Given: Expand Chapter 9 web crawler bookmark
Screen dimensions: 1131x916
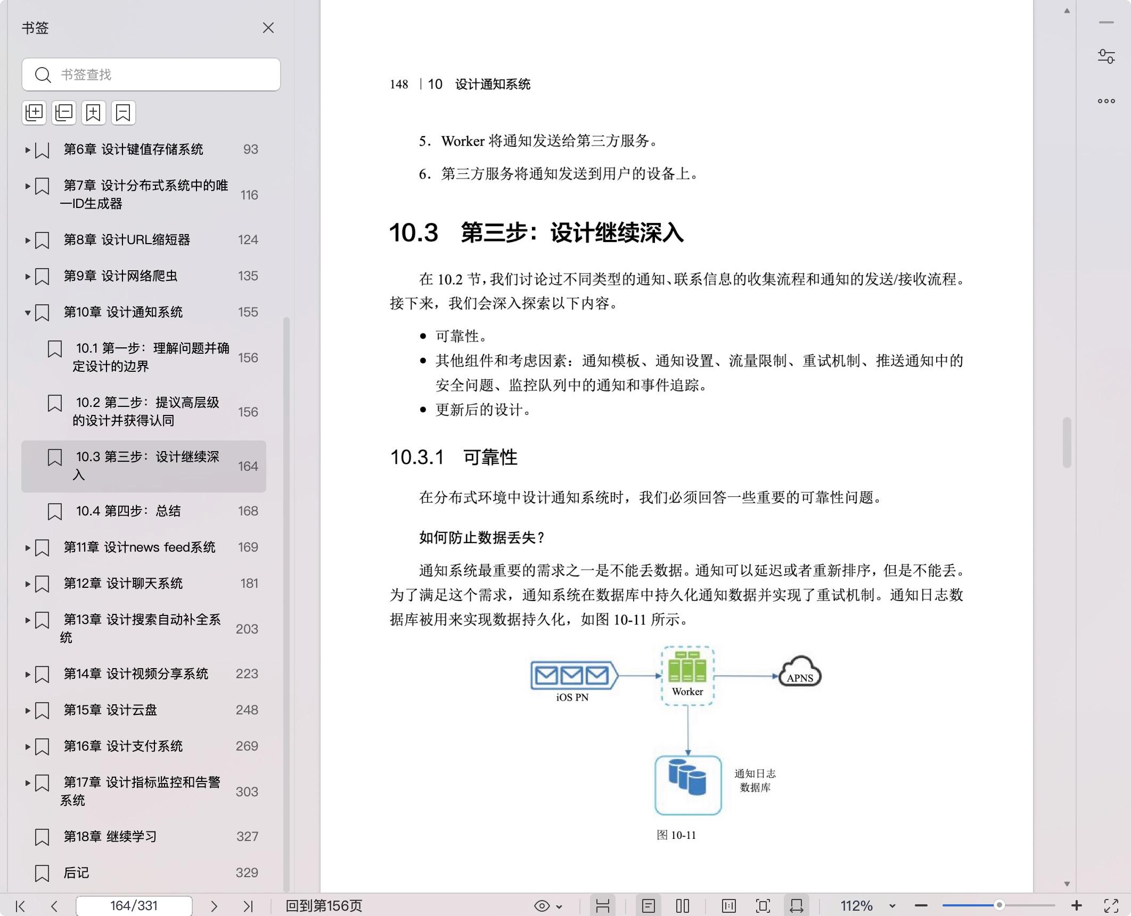Looking at the screenshot, I should point(27,277).
